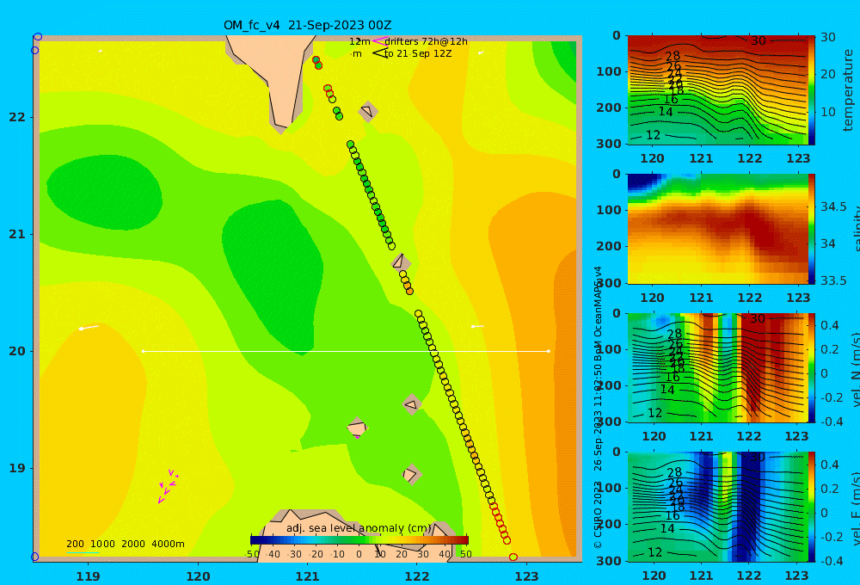
Task: Click the salinity color scale bar
Action: click(812, 229)
